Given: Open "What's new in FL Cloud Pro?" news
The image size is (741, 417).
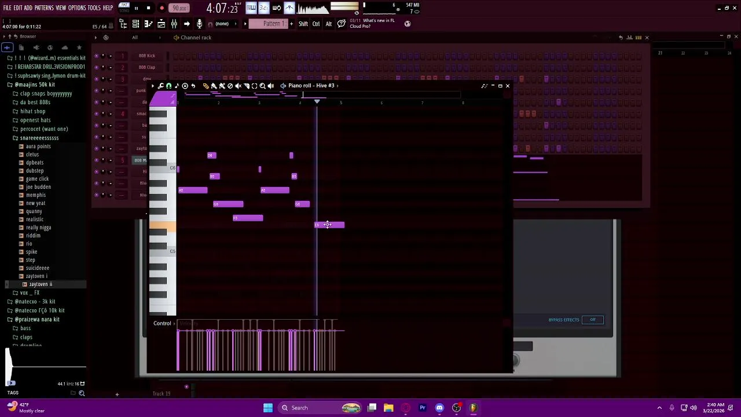Looking at the screenshot, I should click(372, 23).
